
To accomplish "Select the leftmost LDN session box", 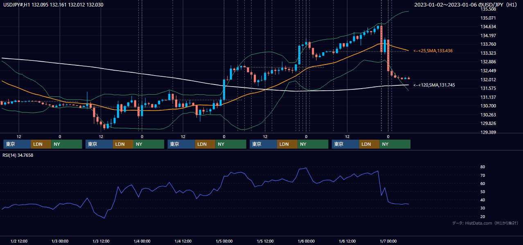I will pyautogui.click(x=41, y=144).
